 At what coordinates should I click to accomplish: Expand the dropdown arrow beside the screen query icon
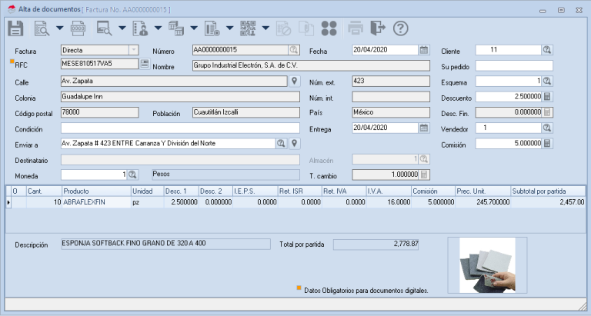coord(122,28)
